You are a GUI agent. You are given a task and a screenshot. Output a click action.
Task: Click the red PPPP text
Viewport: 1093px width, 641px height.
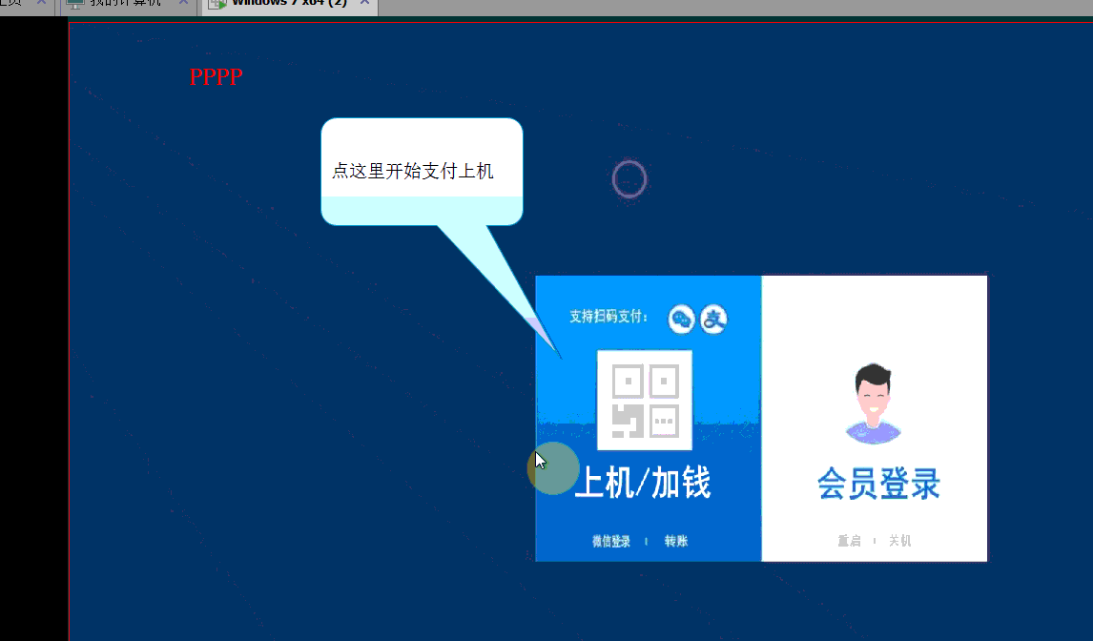coord(216,77)
